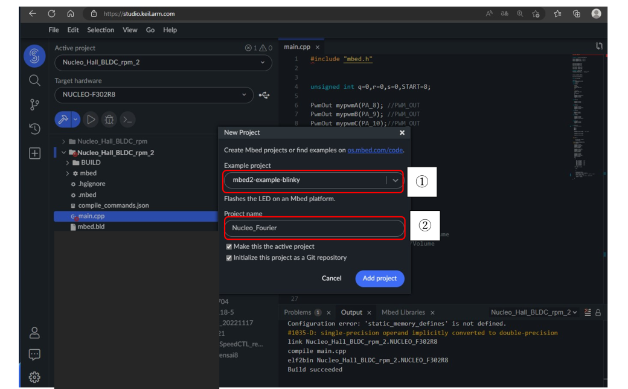Open the Help menu
The width and height of the screenshot is (628, 389).
[170, 29]
